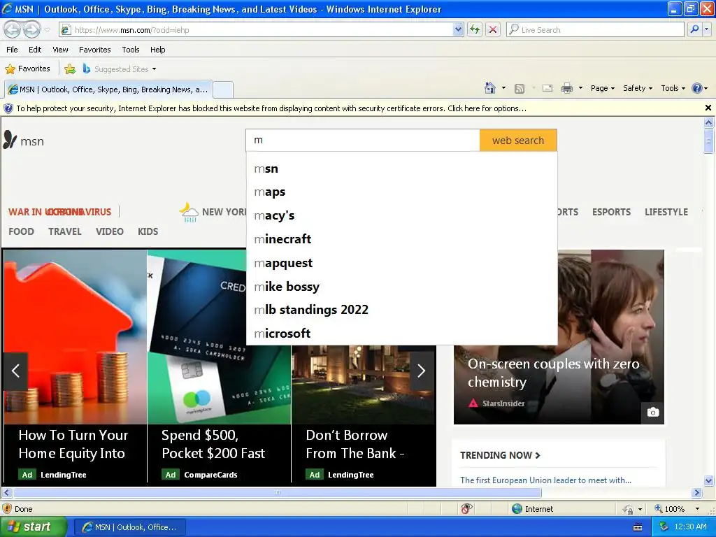Open the TRAVEL navigation link
The height and width of the screenshot is (537, 716).
point(65,231)
